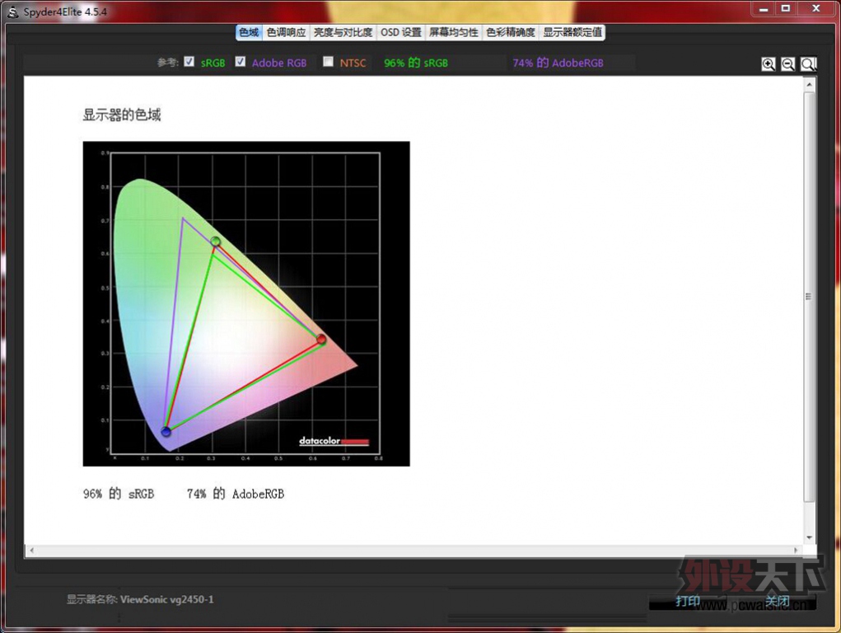
Task: Click the vertical scrollbar thumb
Action: 810,297
